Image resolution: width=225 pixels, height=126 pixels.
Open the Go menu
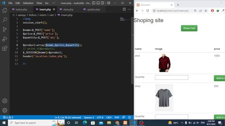(47, 3)
